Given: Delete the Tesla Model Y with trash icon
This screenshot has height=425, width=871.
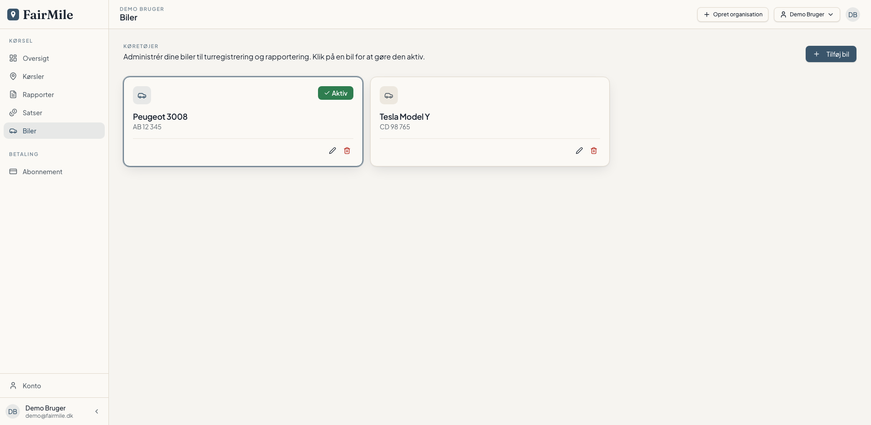Looking at the screenshot, I should pos(594,151).
